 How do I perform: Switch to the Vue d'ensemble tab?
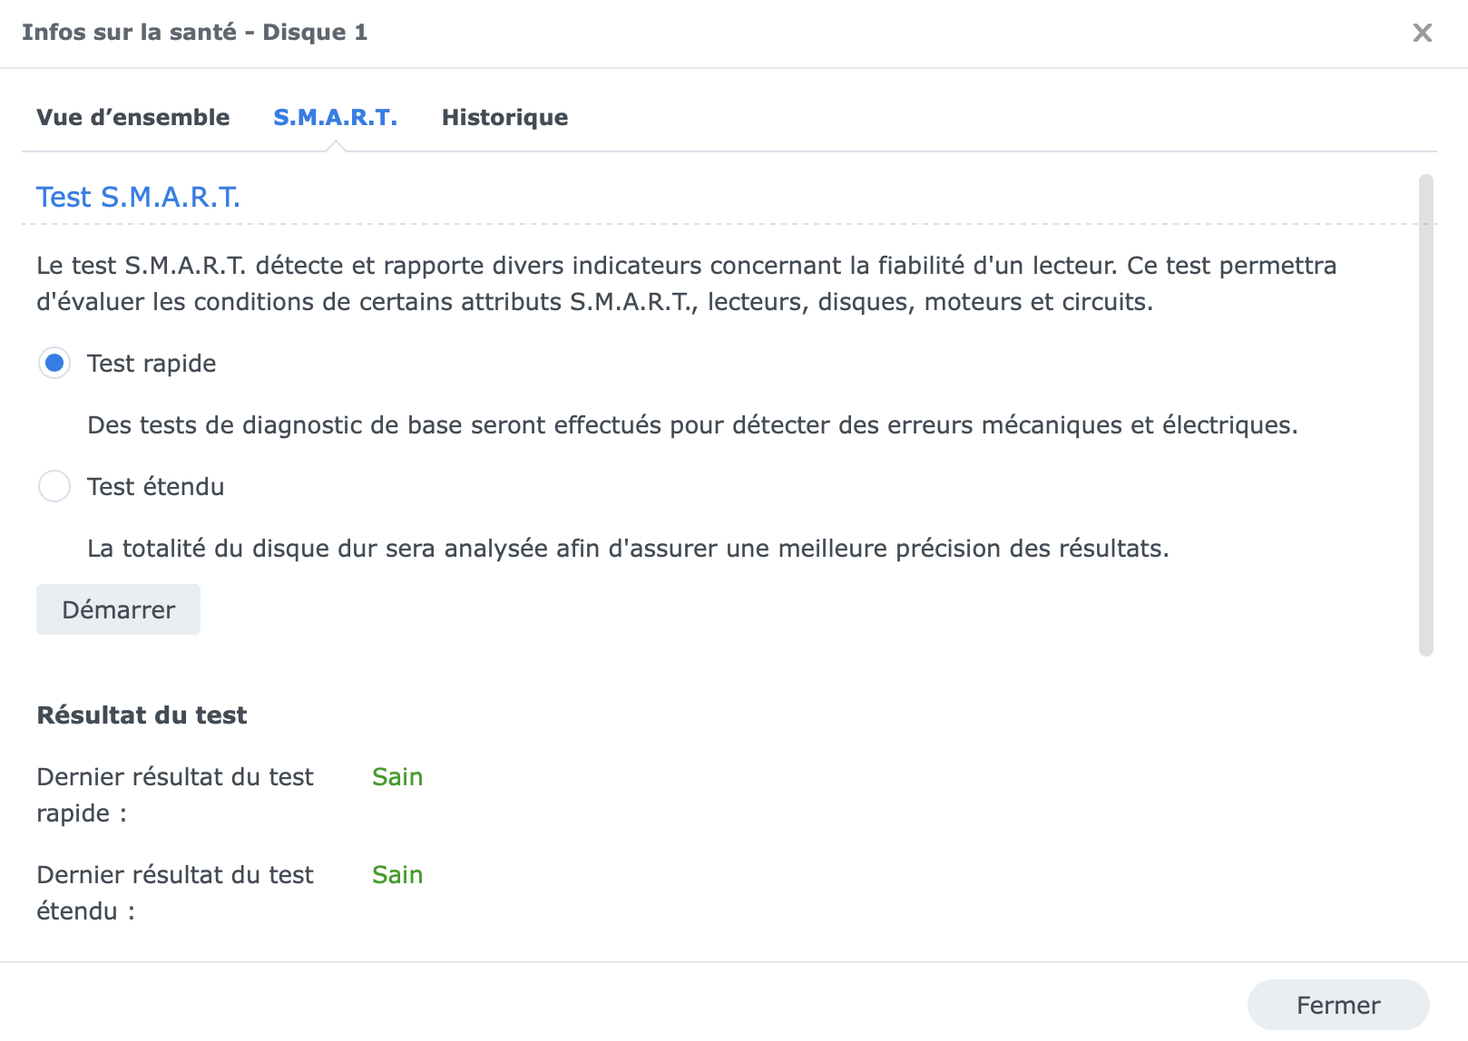[x=132, y=118]
